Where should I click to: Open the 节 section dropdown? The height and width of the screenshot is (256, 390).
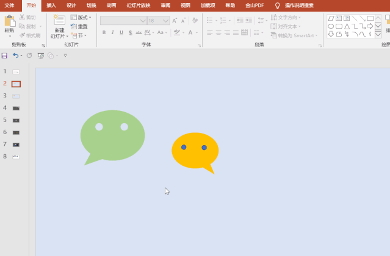pos(79,35)
